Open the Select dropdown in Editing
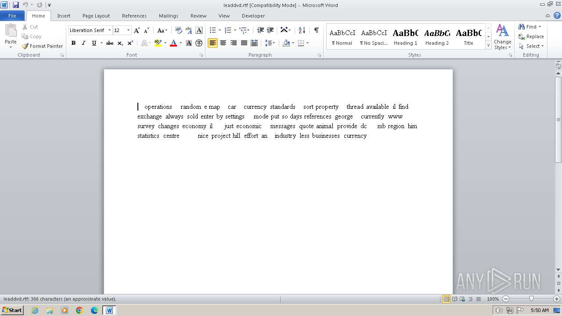The height and width of the screenshot is (316, 562). 531,46
